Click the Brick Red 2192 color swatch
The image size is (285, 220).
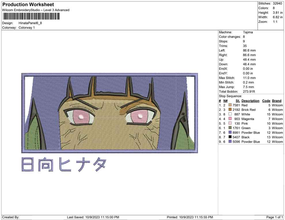tap(230, 110)
